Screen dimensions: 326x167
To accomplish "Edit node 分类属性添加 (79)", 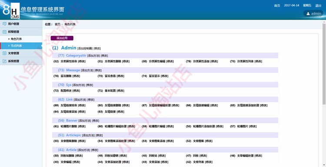I will [x=214, y=62].
